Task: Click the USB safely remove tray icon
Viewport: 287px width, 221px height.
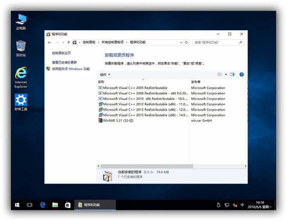Action: click(x=219, y=205)
